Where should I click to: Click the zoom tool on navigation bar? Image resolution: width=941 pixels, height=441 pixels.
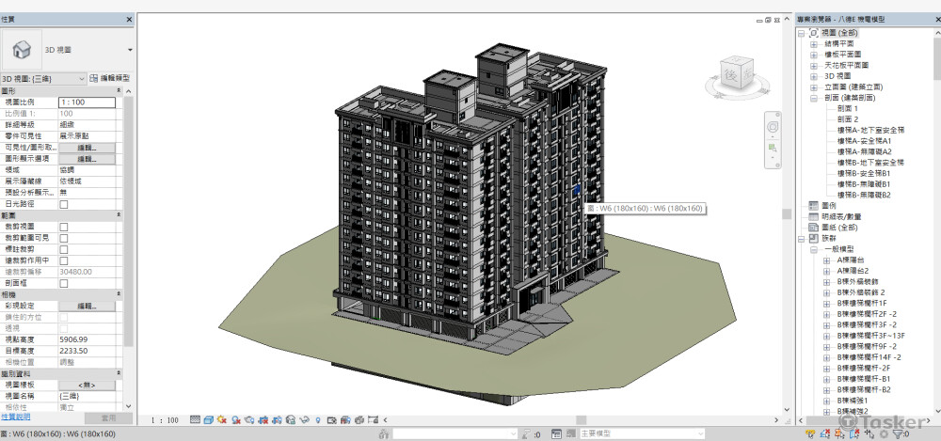(x=773, y=149)
